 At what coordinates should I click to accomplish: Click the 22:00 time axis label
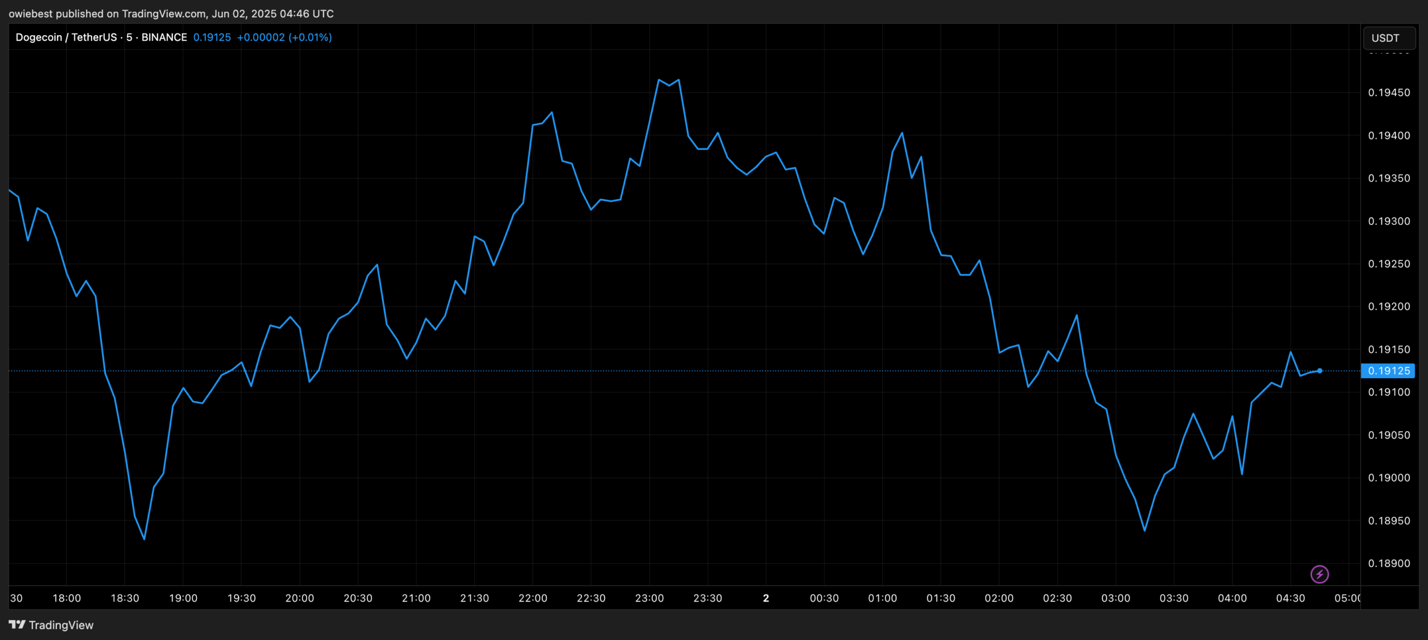click(x=533, y=598)
